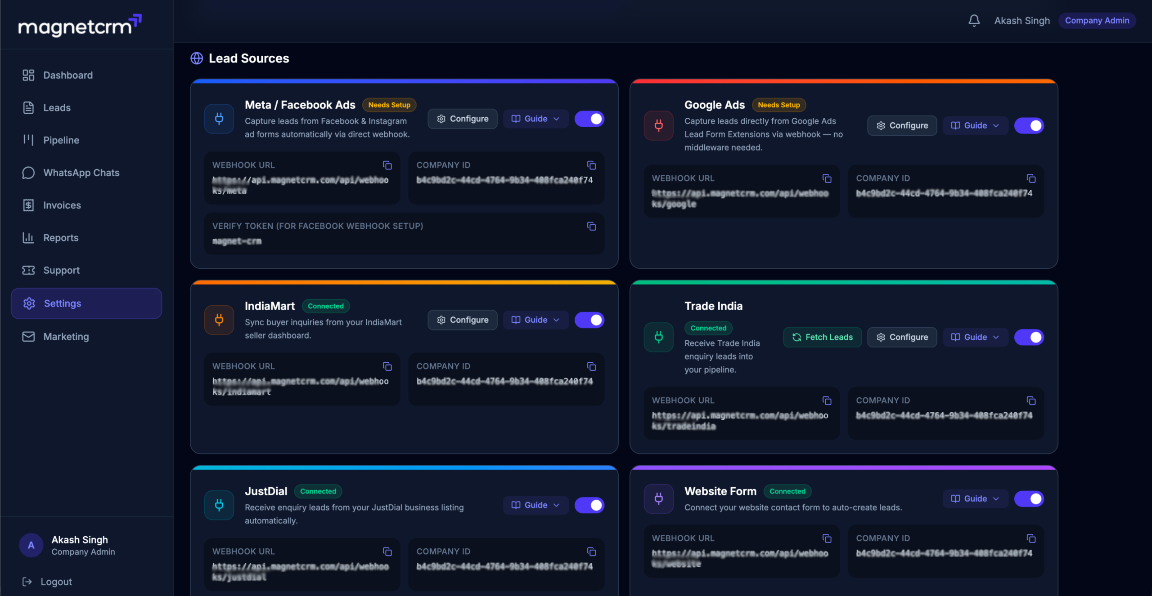Open Pipeline in sidebar
The height and width of the screenshot is (596, 1152).
pos(86,140)
